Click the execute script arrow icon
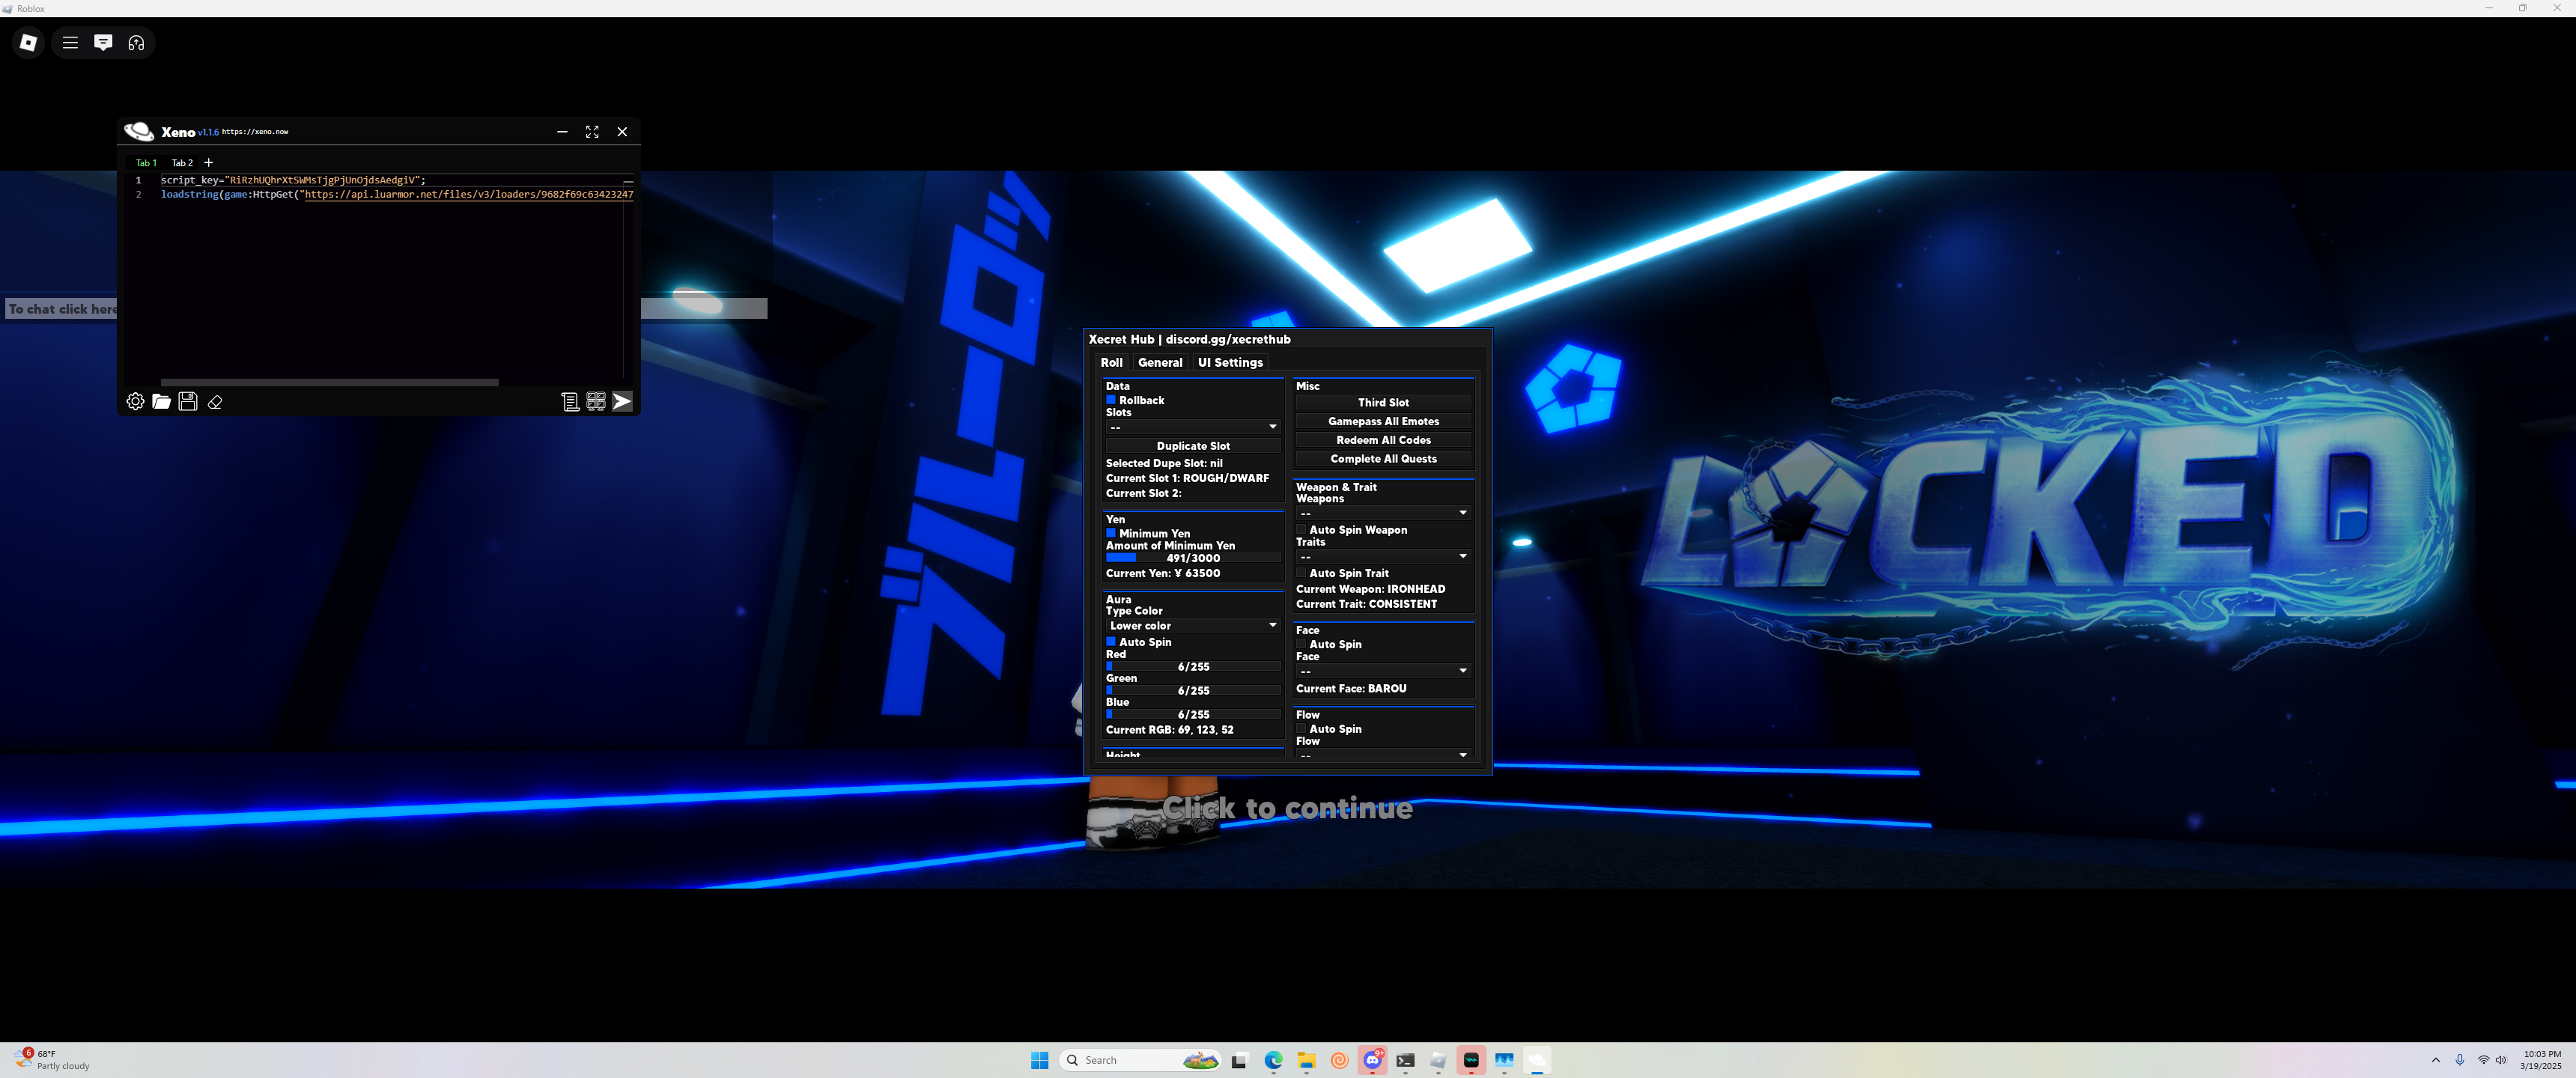Screen dimensions: 2576x1078 pos(622,401)
